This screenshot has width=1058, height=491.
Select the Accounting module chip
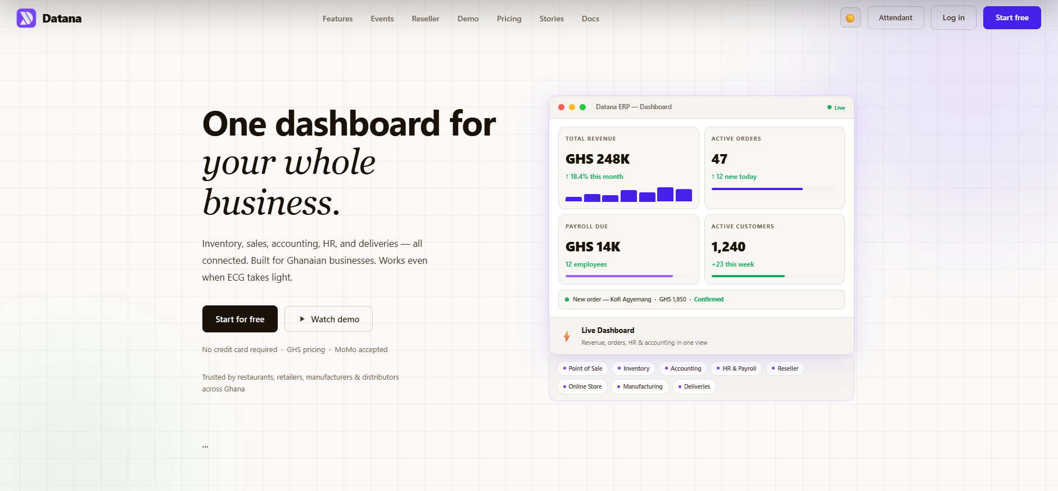pos(683,368)
